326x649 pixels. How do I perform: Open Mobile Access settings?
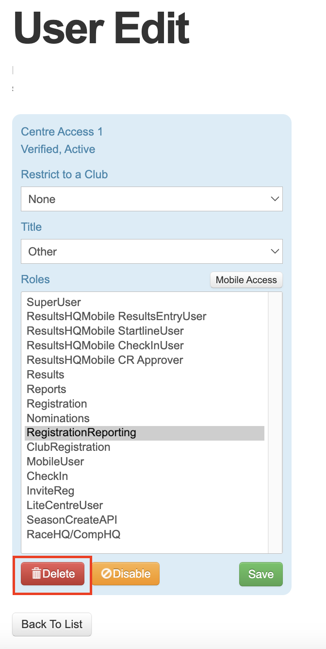[x=246, y=280]
